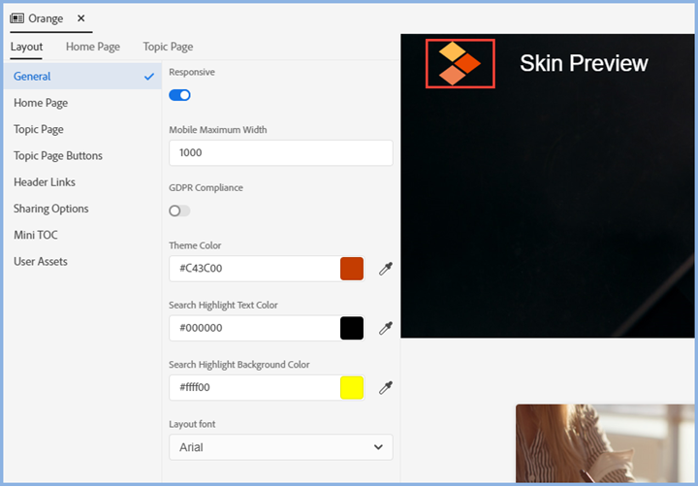This screenshot has width=698, height=487.
Task: Open the Theme Color orange swatch
Action: point(352,269)
